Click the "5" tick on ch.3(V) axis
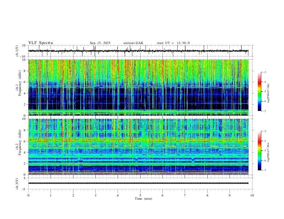Viewport: 284px width, 219px height. tap(25, 178)
